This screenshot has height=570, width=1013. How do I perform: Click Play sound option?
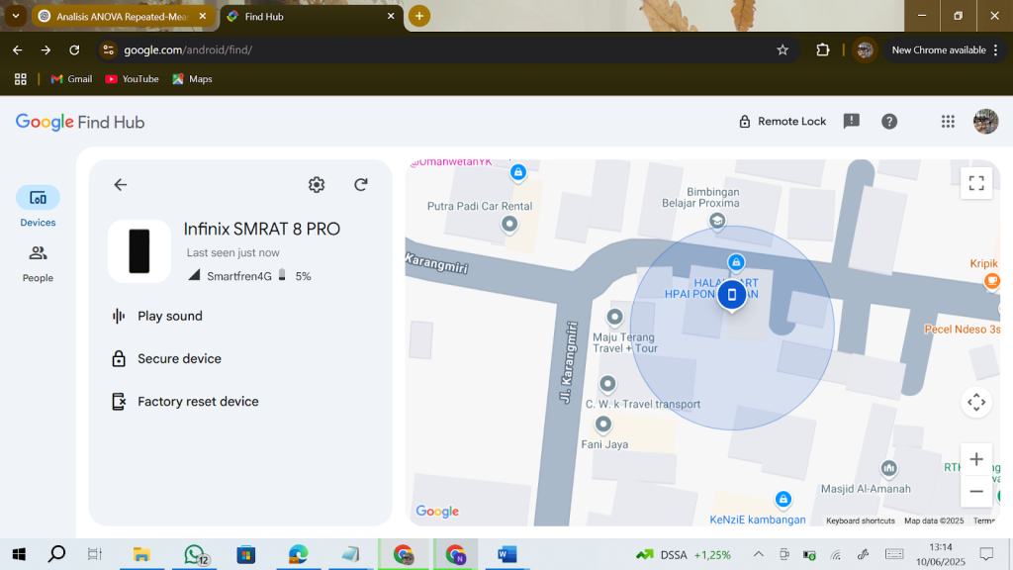click(x=169, y=317)
